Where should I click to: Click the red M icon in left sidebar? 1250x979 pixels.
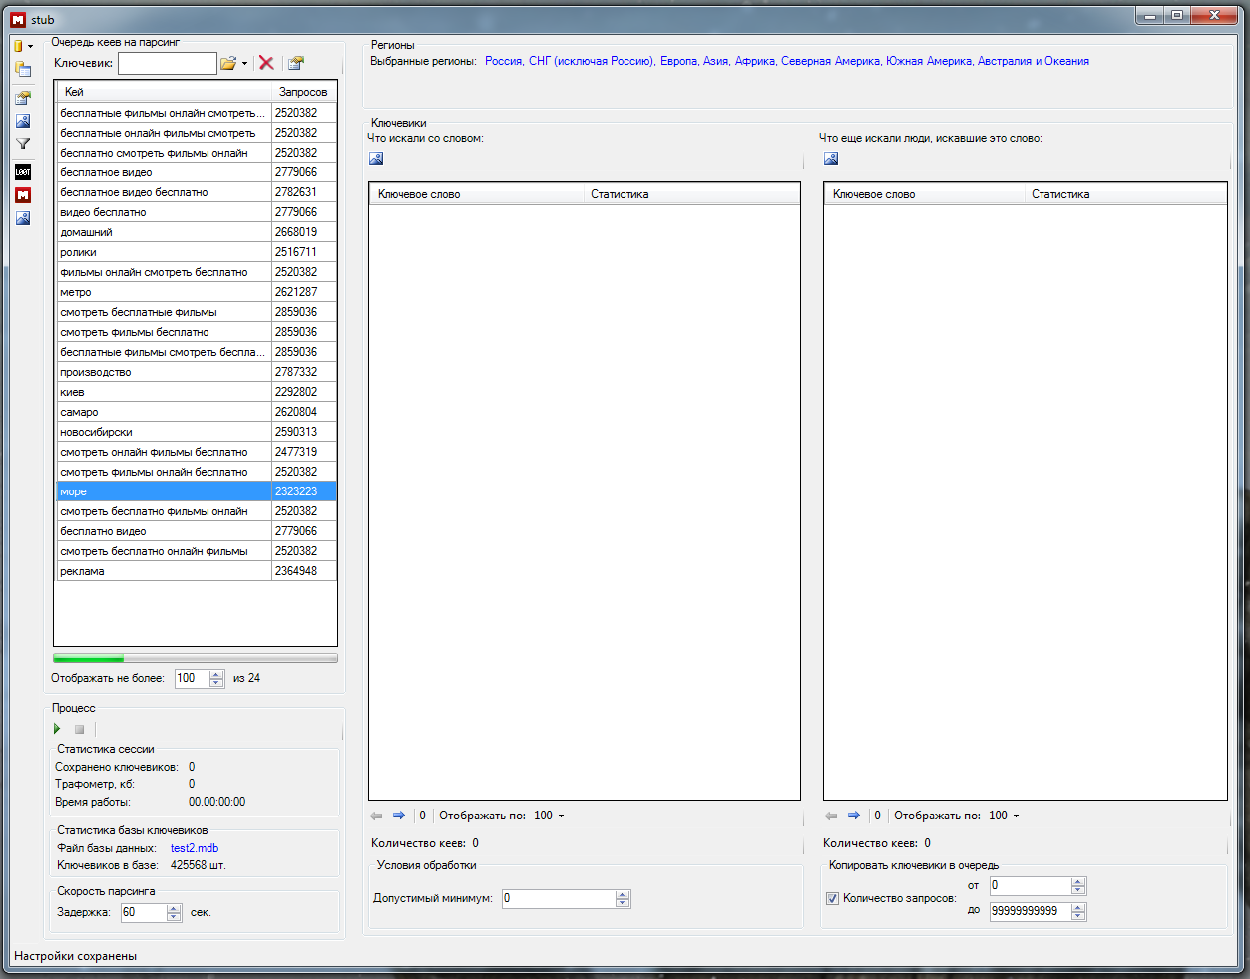[23, 195]
